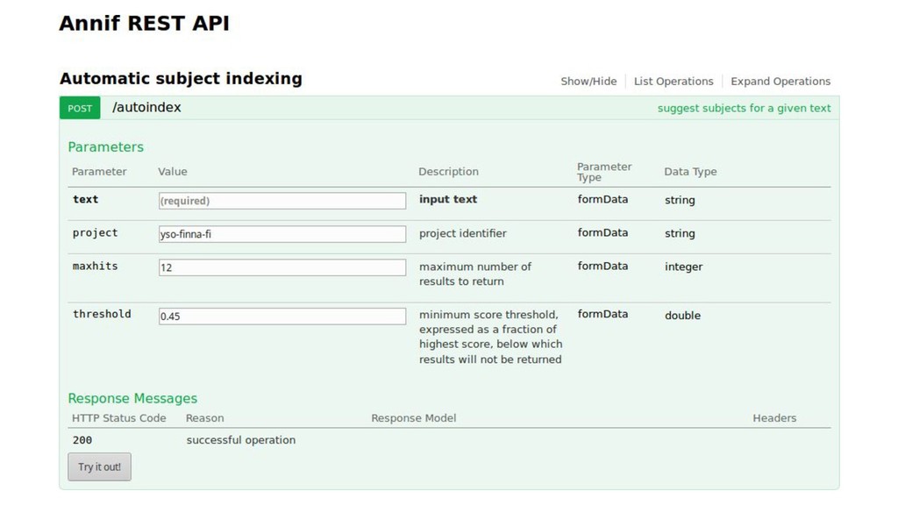The width and height of the screenshot is (898, 505).
Task: Click the Show/Hide link
Action: (588, 82)
